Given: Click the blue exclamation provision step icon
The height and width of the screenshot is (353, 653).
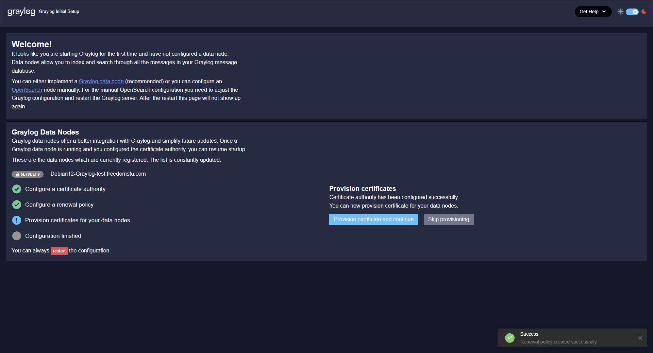Looking at the screenshot, I should tap(17, 220).
